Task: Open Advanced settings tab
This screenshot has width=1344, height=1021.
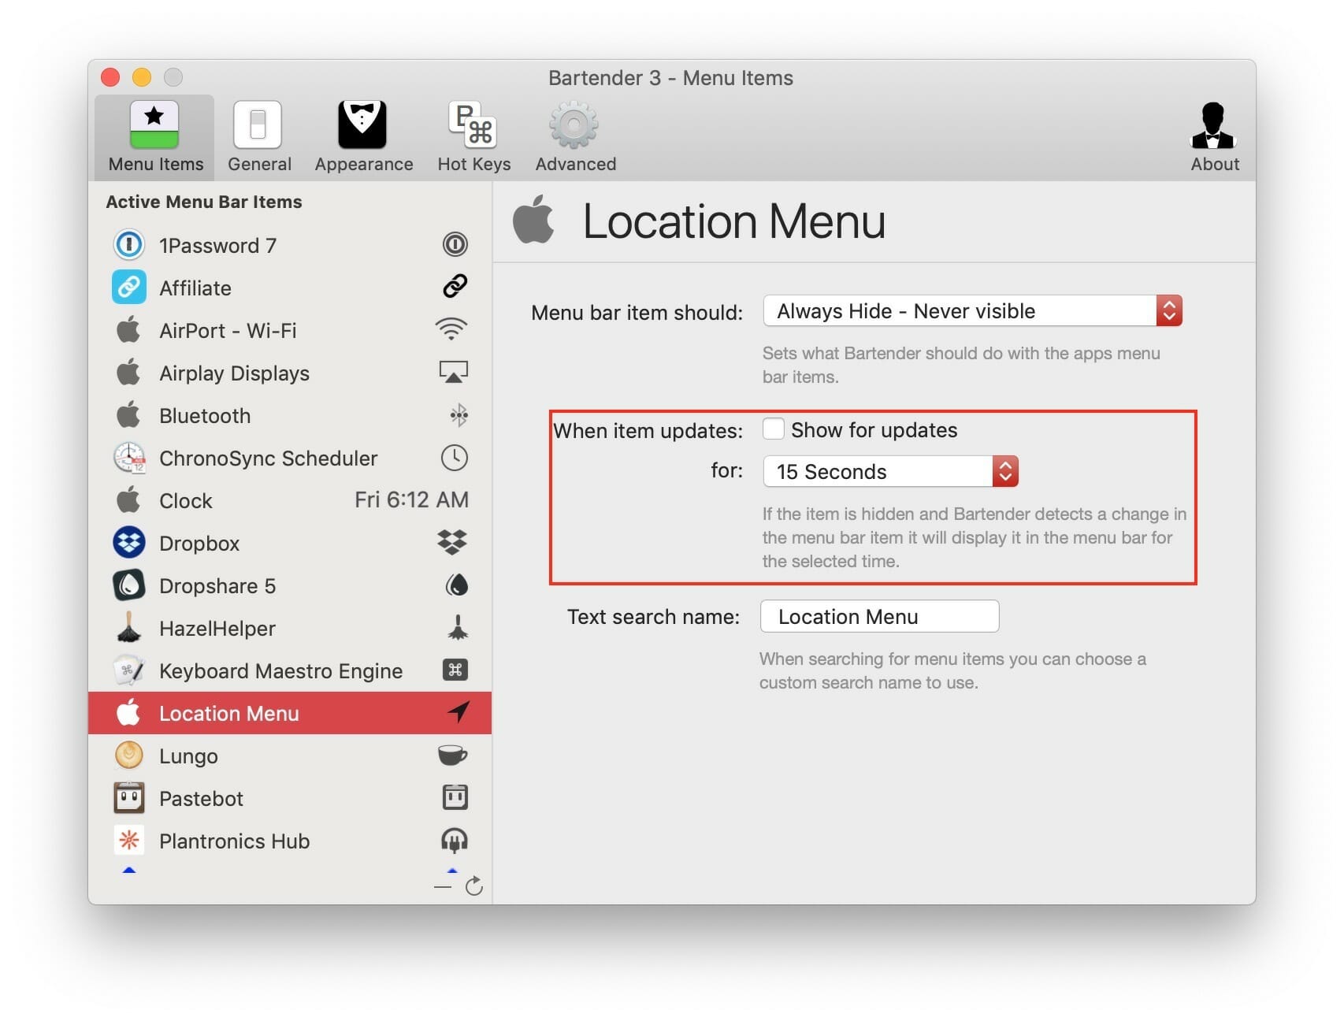Action: [x=575, y=137]
